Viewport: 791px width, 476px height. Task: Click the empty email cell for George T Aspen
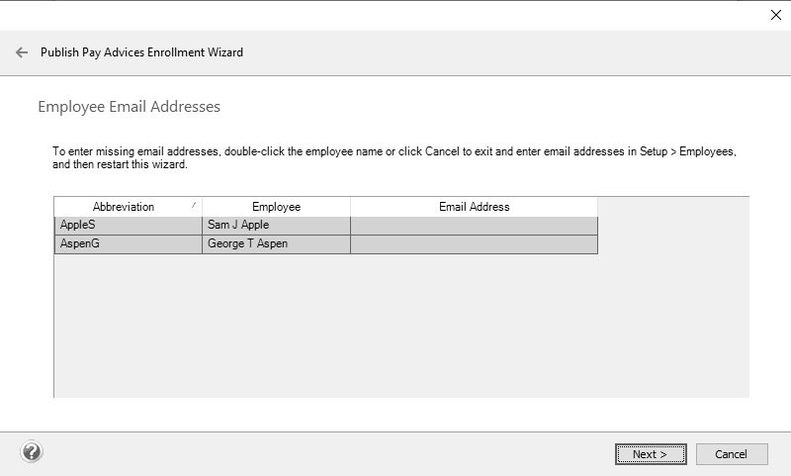(474, 244)
